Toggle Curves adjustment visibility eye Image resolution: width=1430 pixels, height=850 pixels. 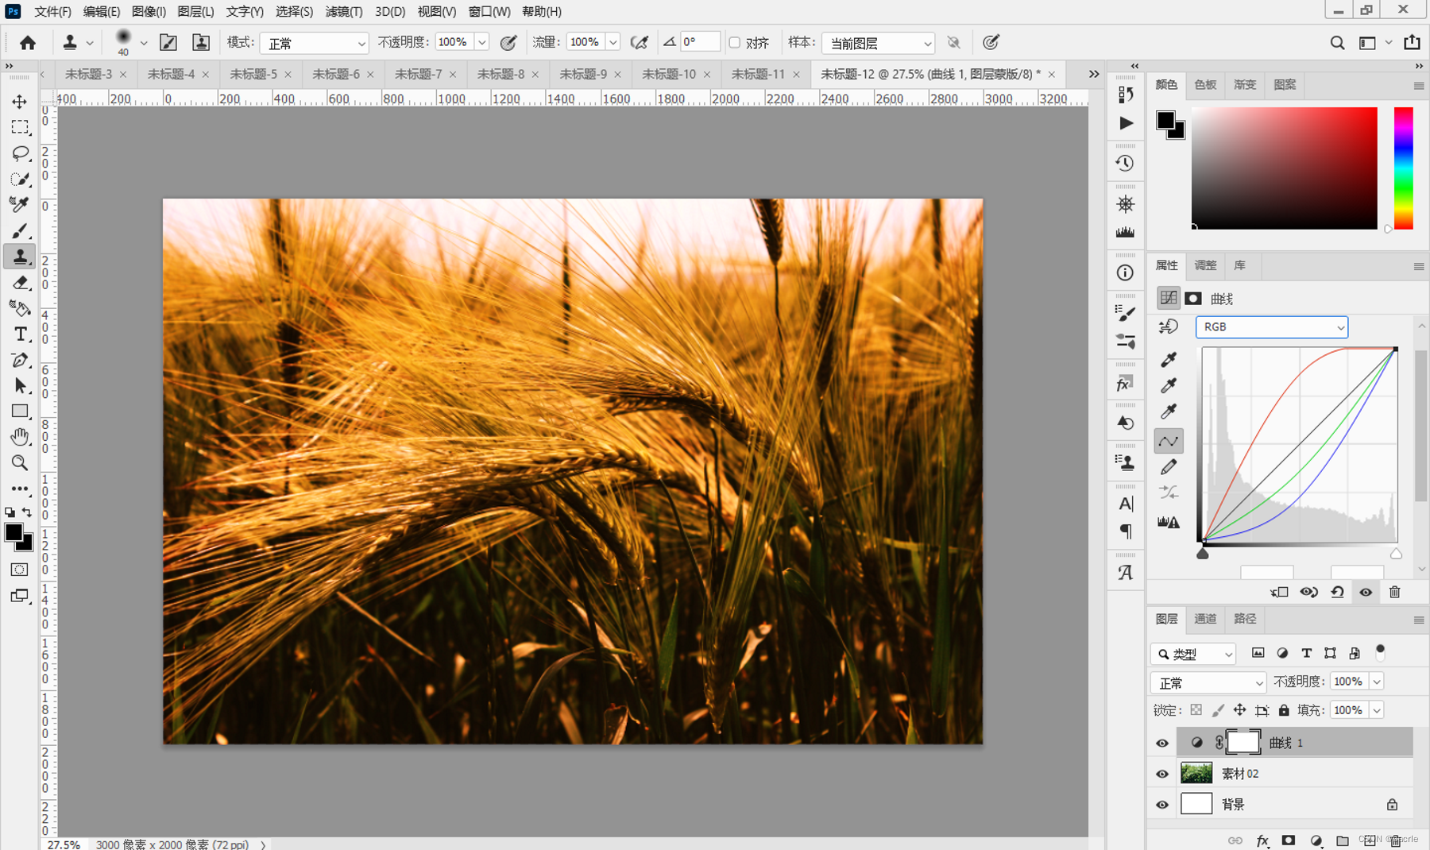pos(1366,592)
